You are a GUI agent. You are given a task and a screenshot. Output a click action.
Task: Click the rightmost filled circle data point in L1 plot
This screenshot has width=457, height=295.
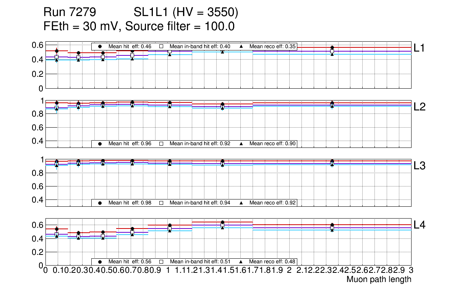(332, 48)
